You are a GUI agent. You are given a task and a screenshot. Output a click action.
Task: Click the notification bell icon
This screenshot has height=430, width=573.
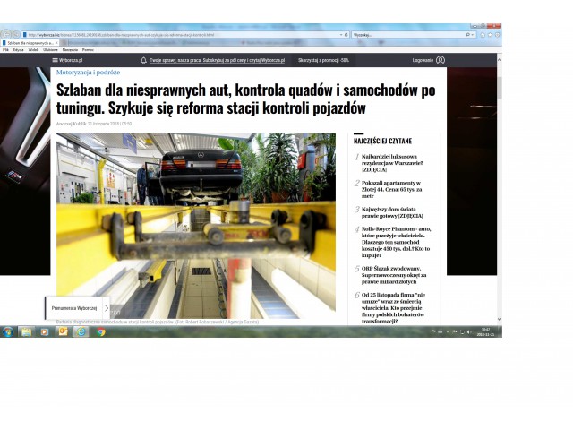point(144,60)
